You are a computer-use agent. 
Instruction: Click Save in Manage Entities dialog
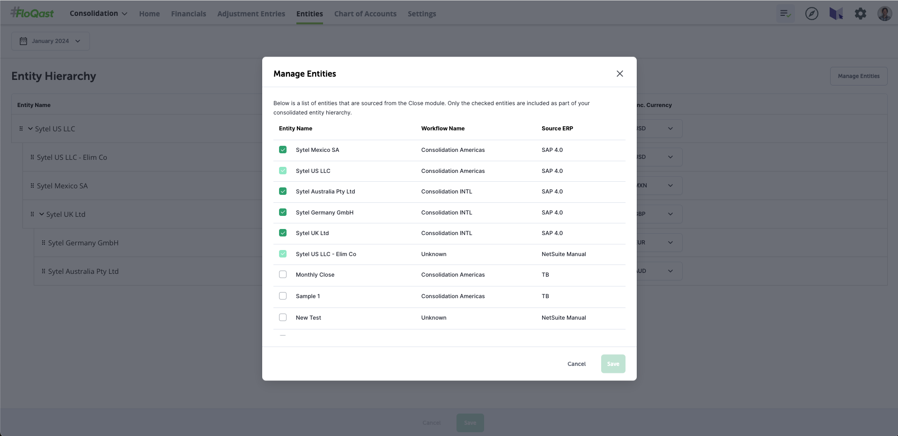pos(613,364)
